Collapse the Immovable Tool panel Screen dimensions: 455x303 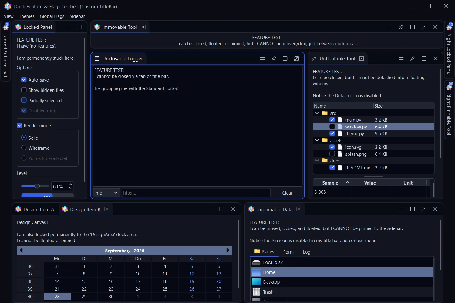tap(390, 27)
